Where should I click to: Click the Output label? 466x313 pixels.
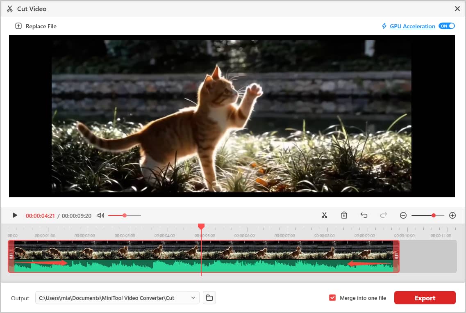[x=20, y=298]
